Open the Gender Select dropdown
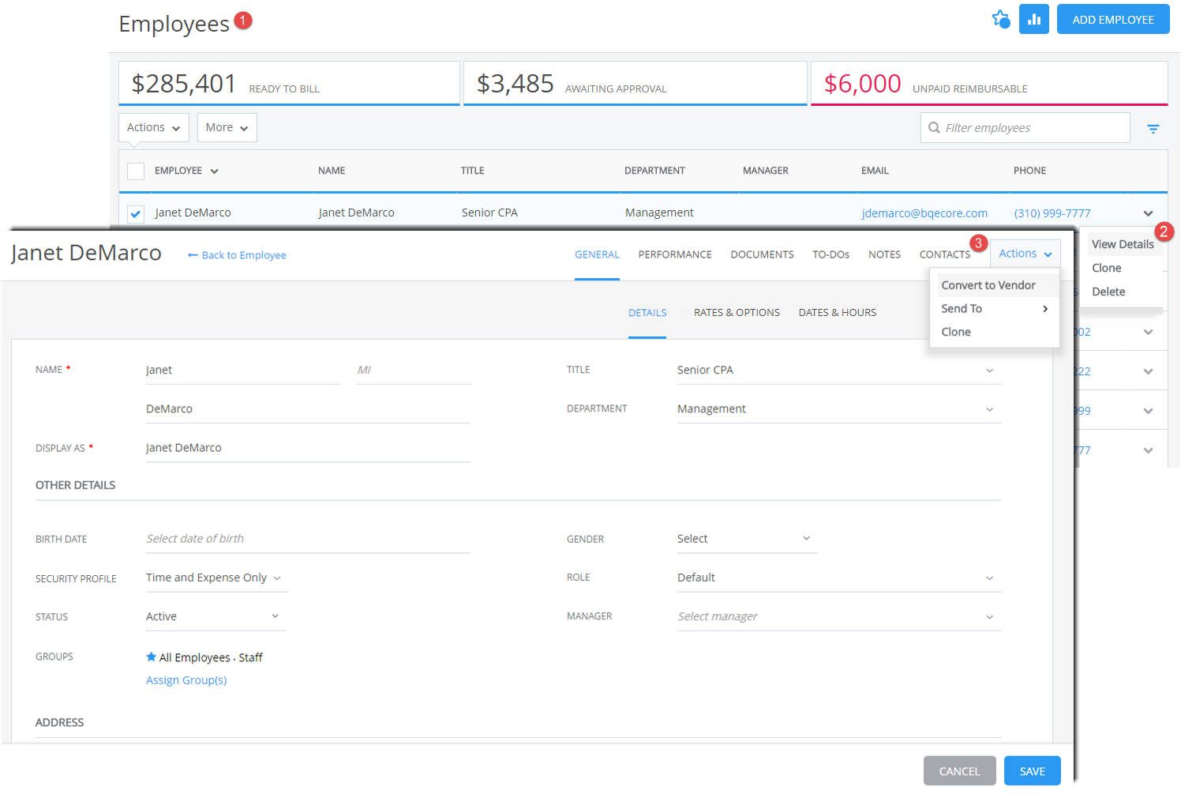 747,539
